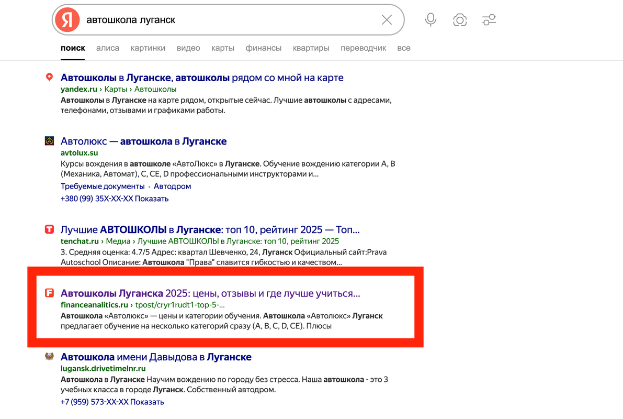Switch to the переводчик tab
Viewport: 623px width, 419px height.
coord(363,48)
